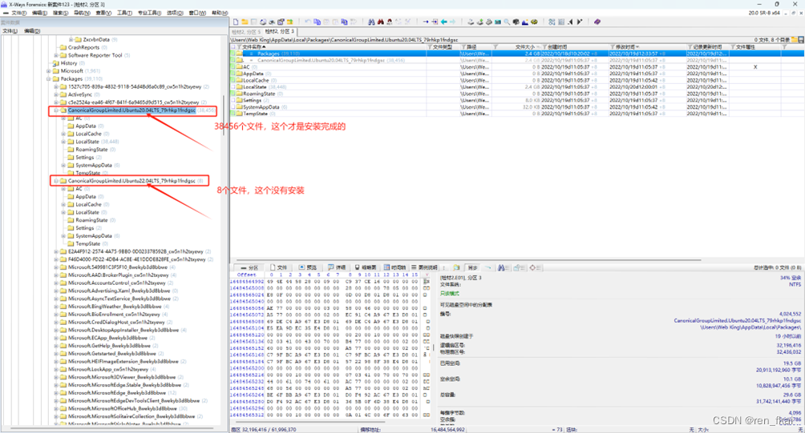This screenshot has height=433, width=805.
Task: Click the magnifier icon in main toolbar
Action: [507, 22]
